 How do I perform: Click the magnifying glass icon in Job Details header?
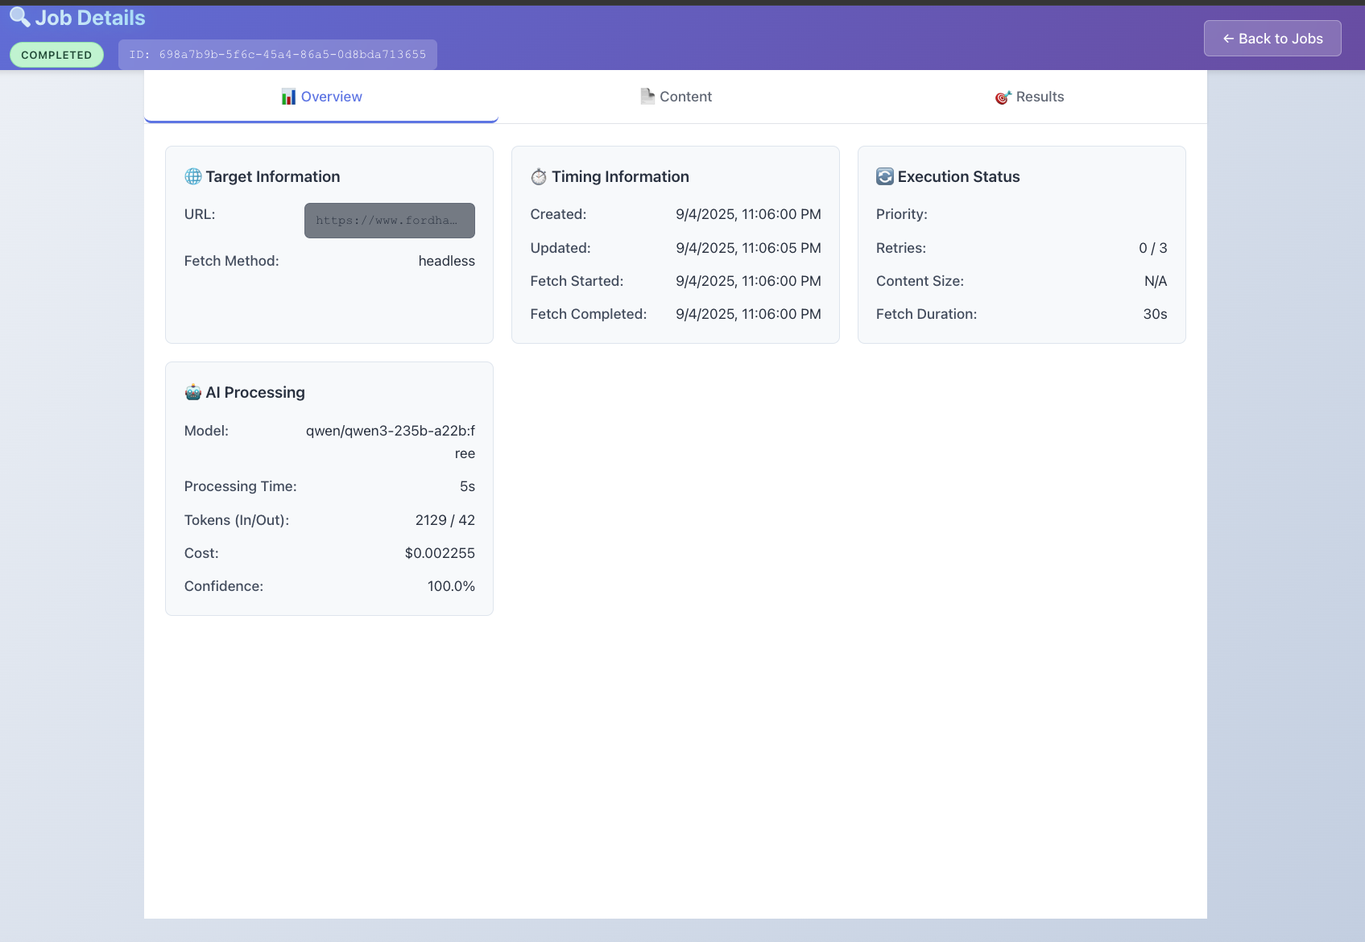tap(19, 17)
